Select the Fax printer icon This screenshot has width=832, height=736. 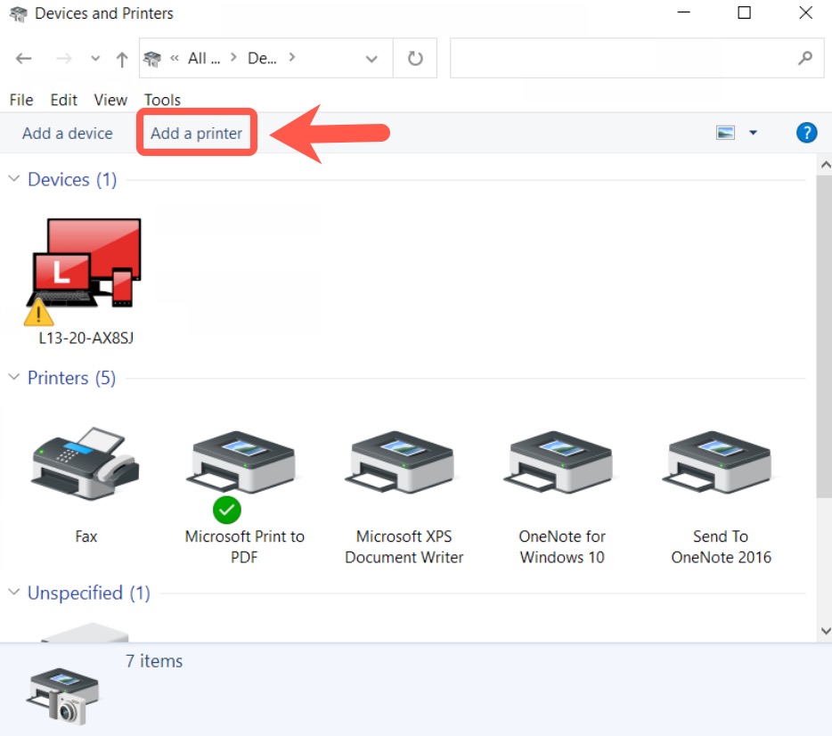pos(86,465)
